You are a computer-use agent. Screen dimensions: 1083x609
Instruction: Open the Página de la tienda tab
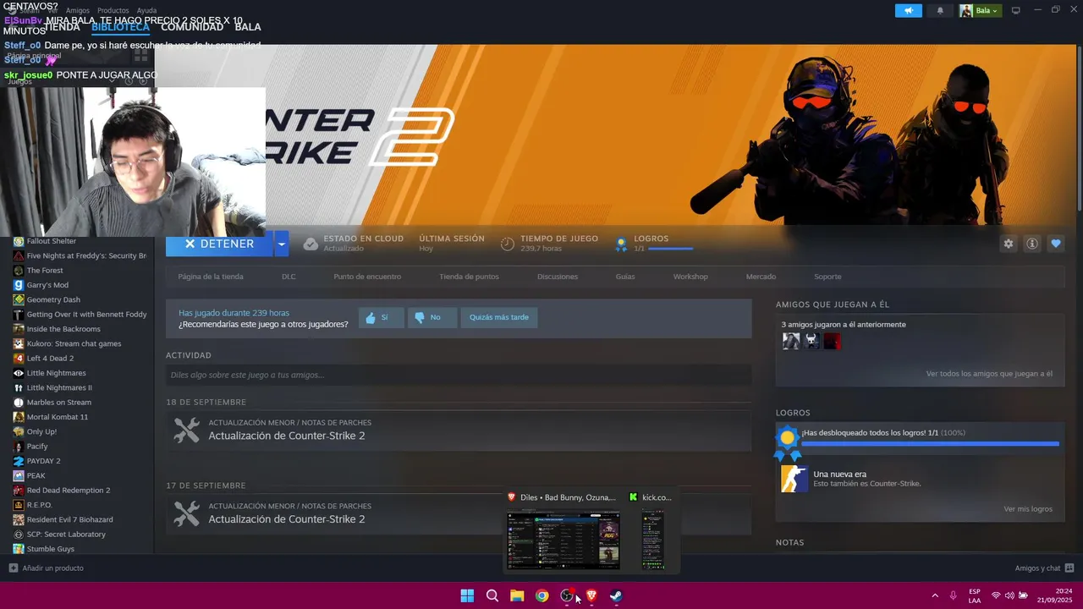(211, 277)
